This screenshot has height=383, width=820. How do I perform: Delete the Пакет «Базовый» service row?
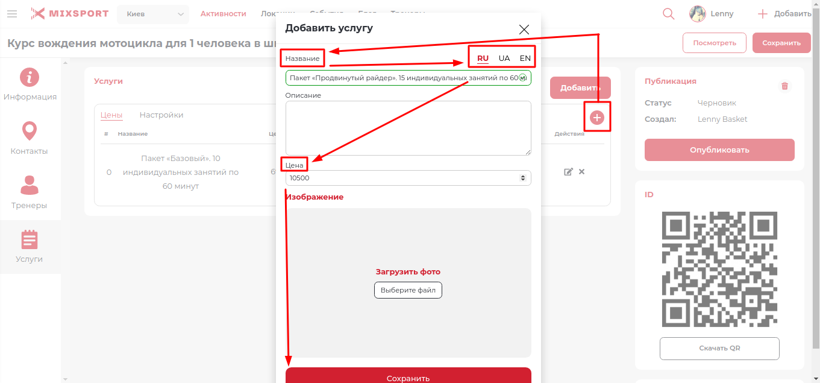click(582, 172)
